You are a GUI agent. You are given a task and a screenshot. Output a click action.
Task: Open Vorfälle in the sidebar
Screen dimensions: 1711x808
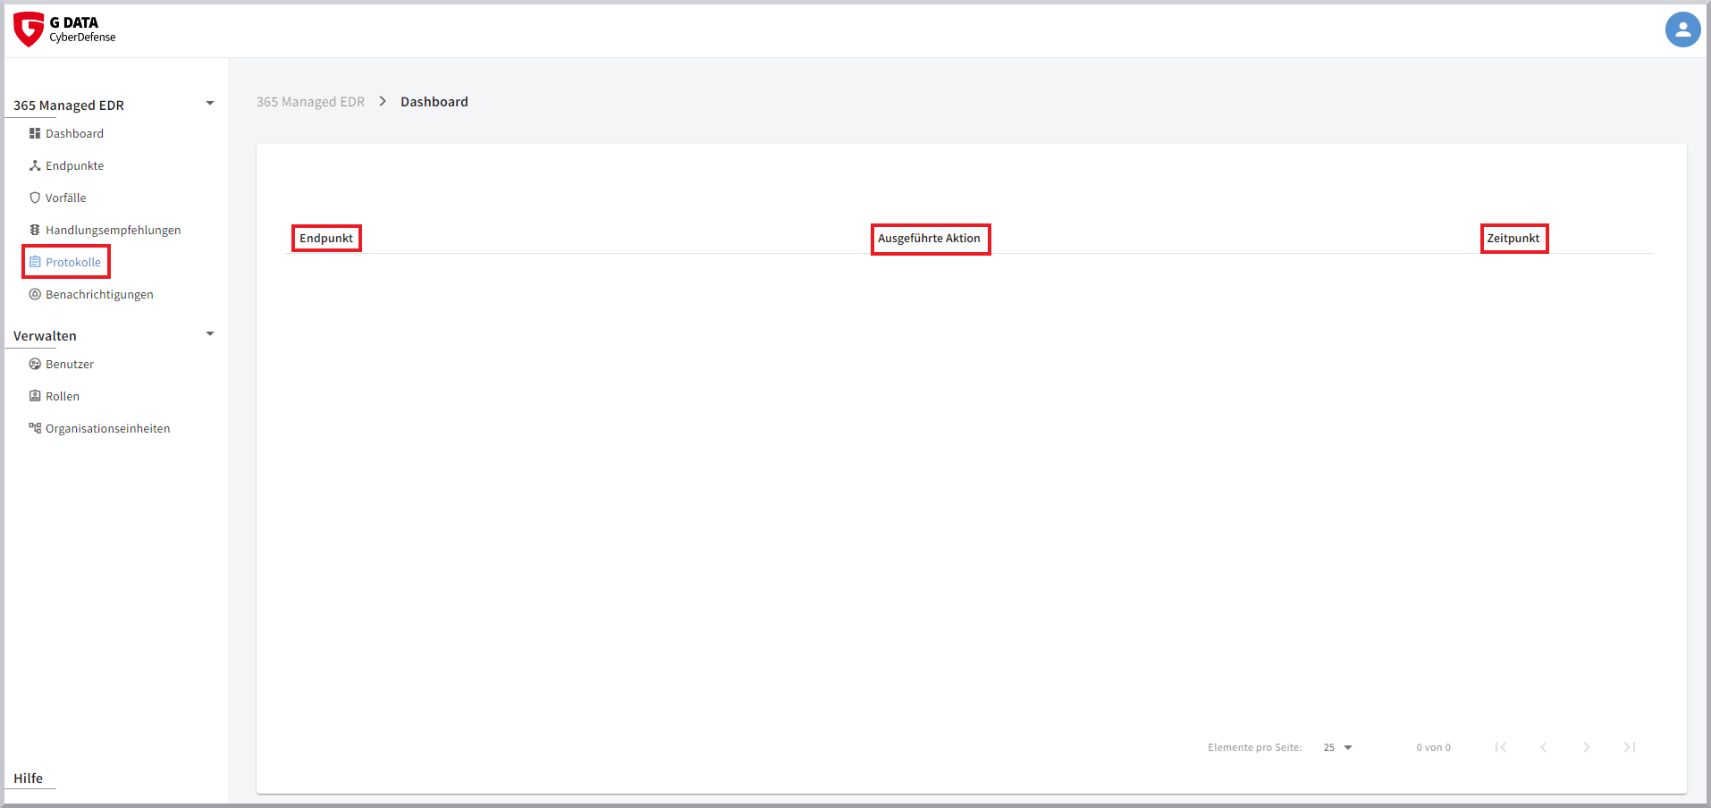(65, 198)
